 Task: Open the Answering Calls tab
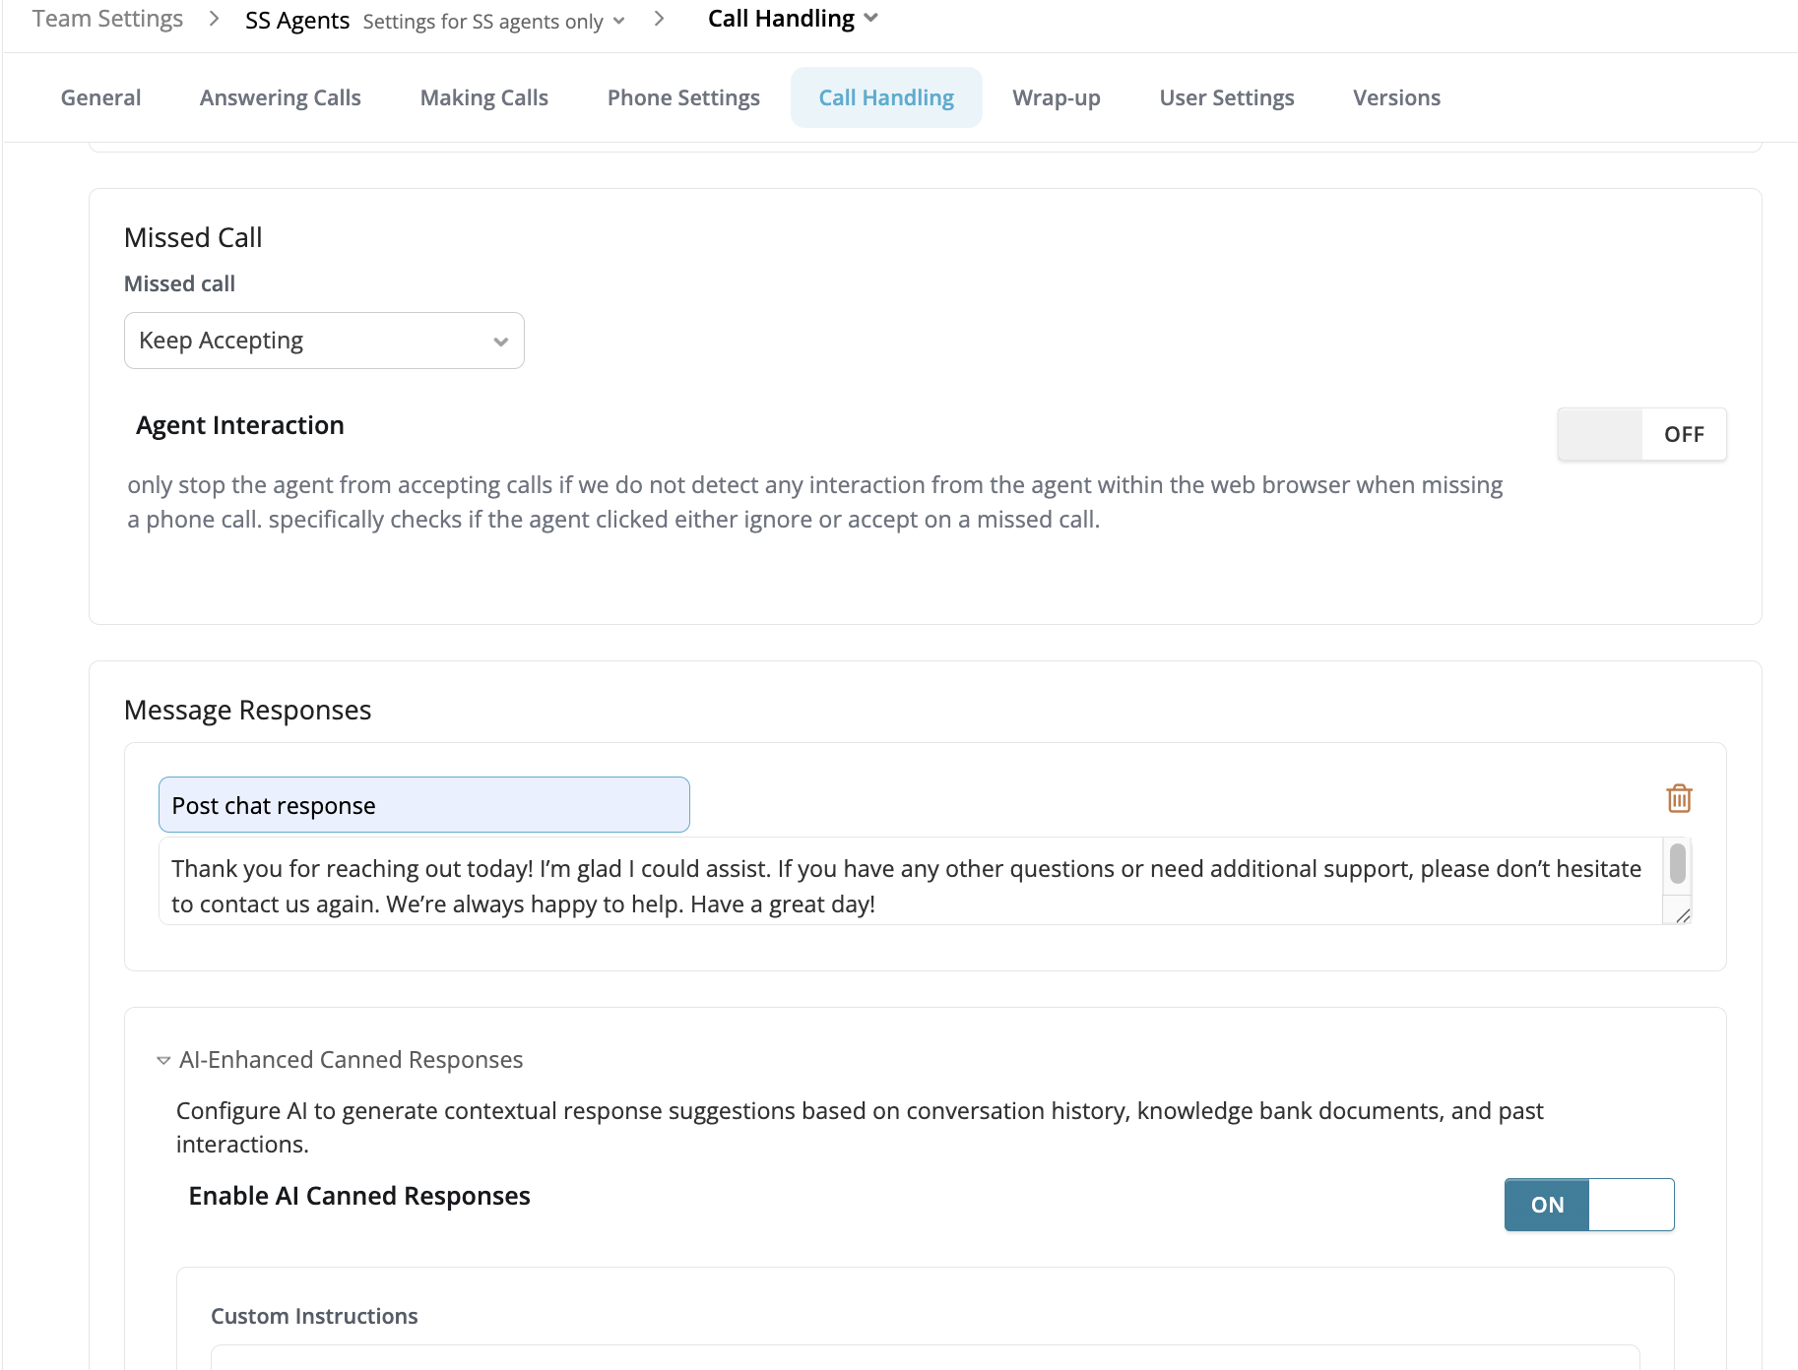(281, 97)
